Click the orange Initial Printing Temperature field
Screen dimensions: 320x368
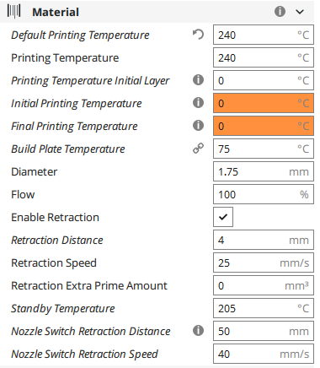[264, 103]
